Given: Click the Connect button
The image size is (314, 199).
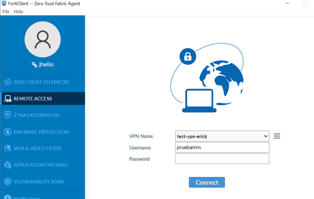Looking at the screenshot, I should pyautogui.click(x=207, y=182).
